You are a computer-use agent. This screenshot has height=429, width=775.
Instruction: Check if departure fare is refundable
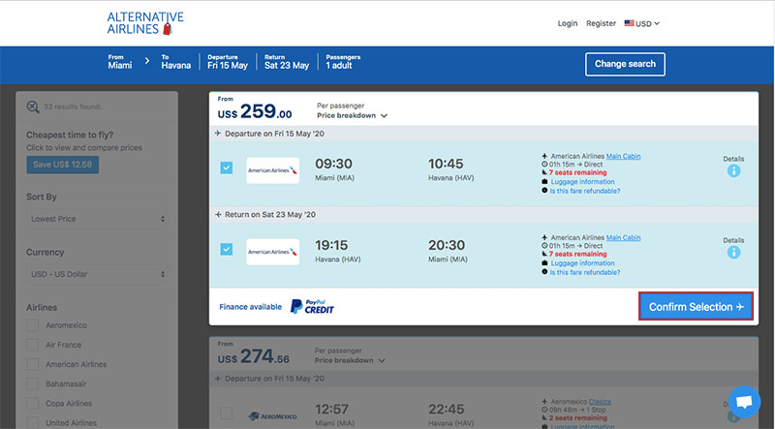pos(585,191)
